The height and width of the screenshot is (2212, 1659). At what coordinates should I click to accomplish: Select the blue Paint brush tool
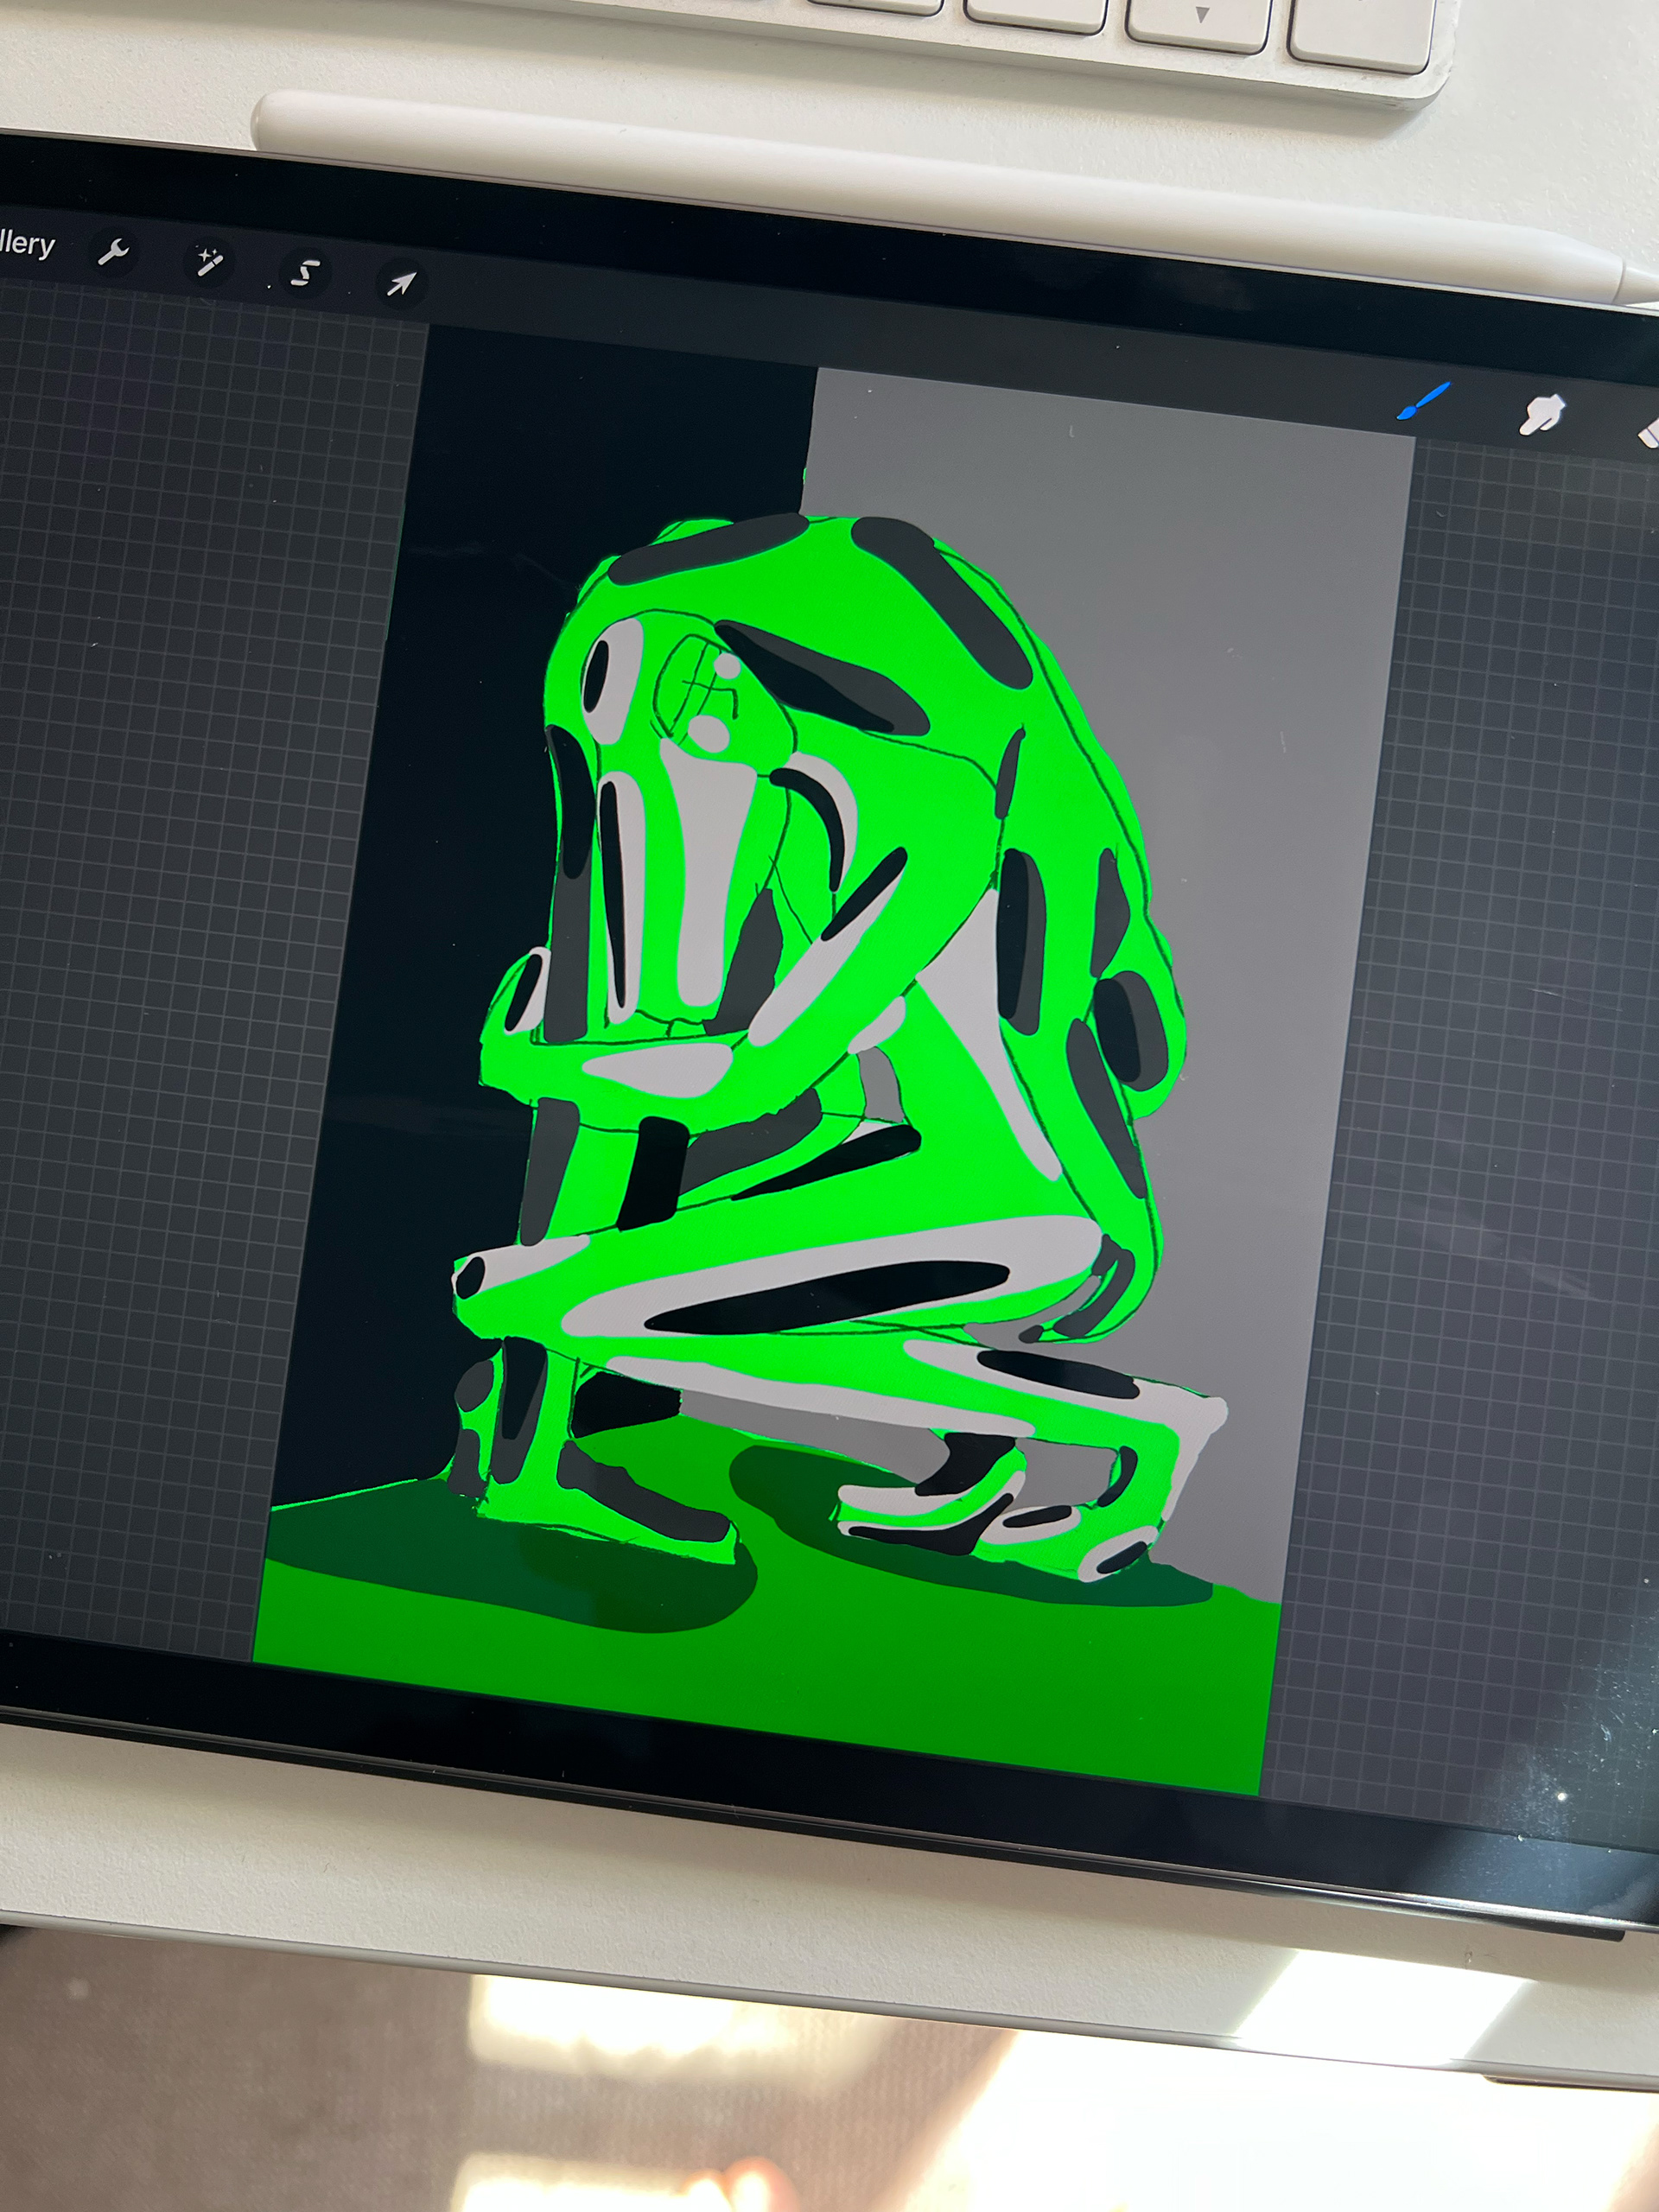click(x=1423, y=401)
